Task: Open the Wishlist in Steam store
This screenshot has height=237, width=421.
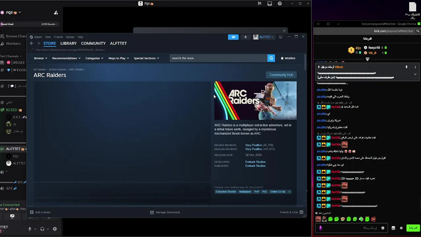Action: [x=288, y=58]
